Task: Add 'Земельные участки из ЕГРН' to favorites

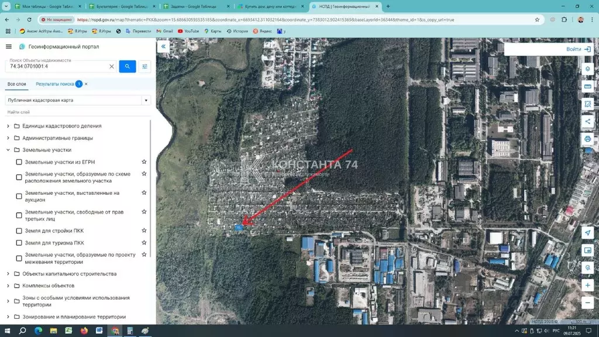Action: (144, 162)
